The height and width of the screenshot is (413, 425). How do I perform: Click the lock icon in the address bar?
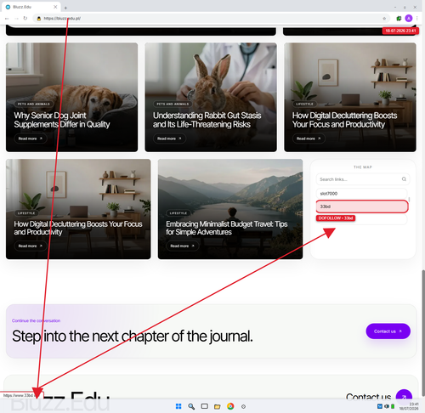click(x=39, y=19)
